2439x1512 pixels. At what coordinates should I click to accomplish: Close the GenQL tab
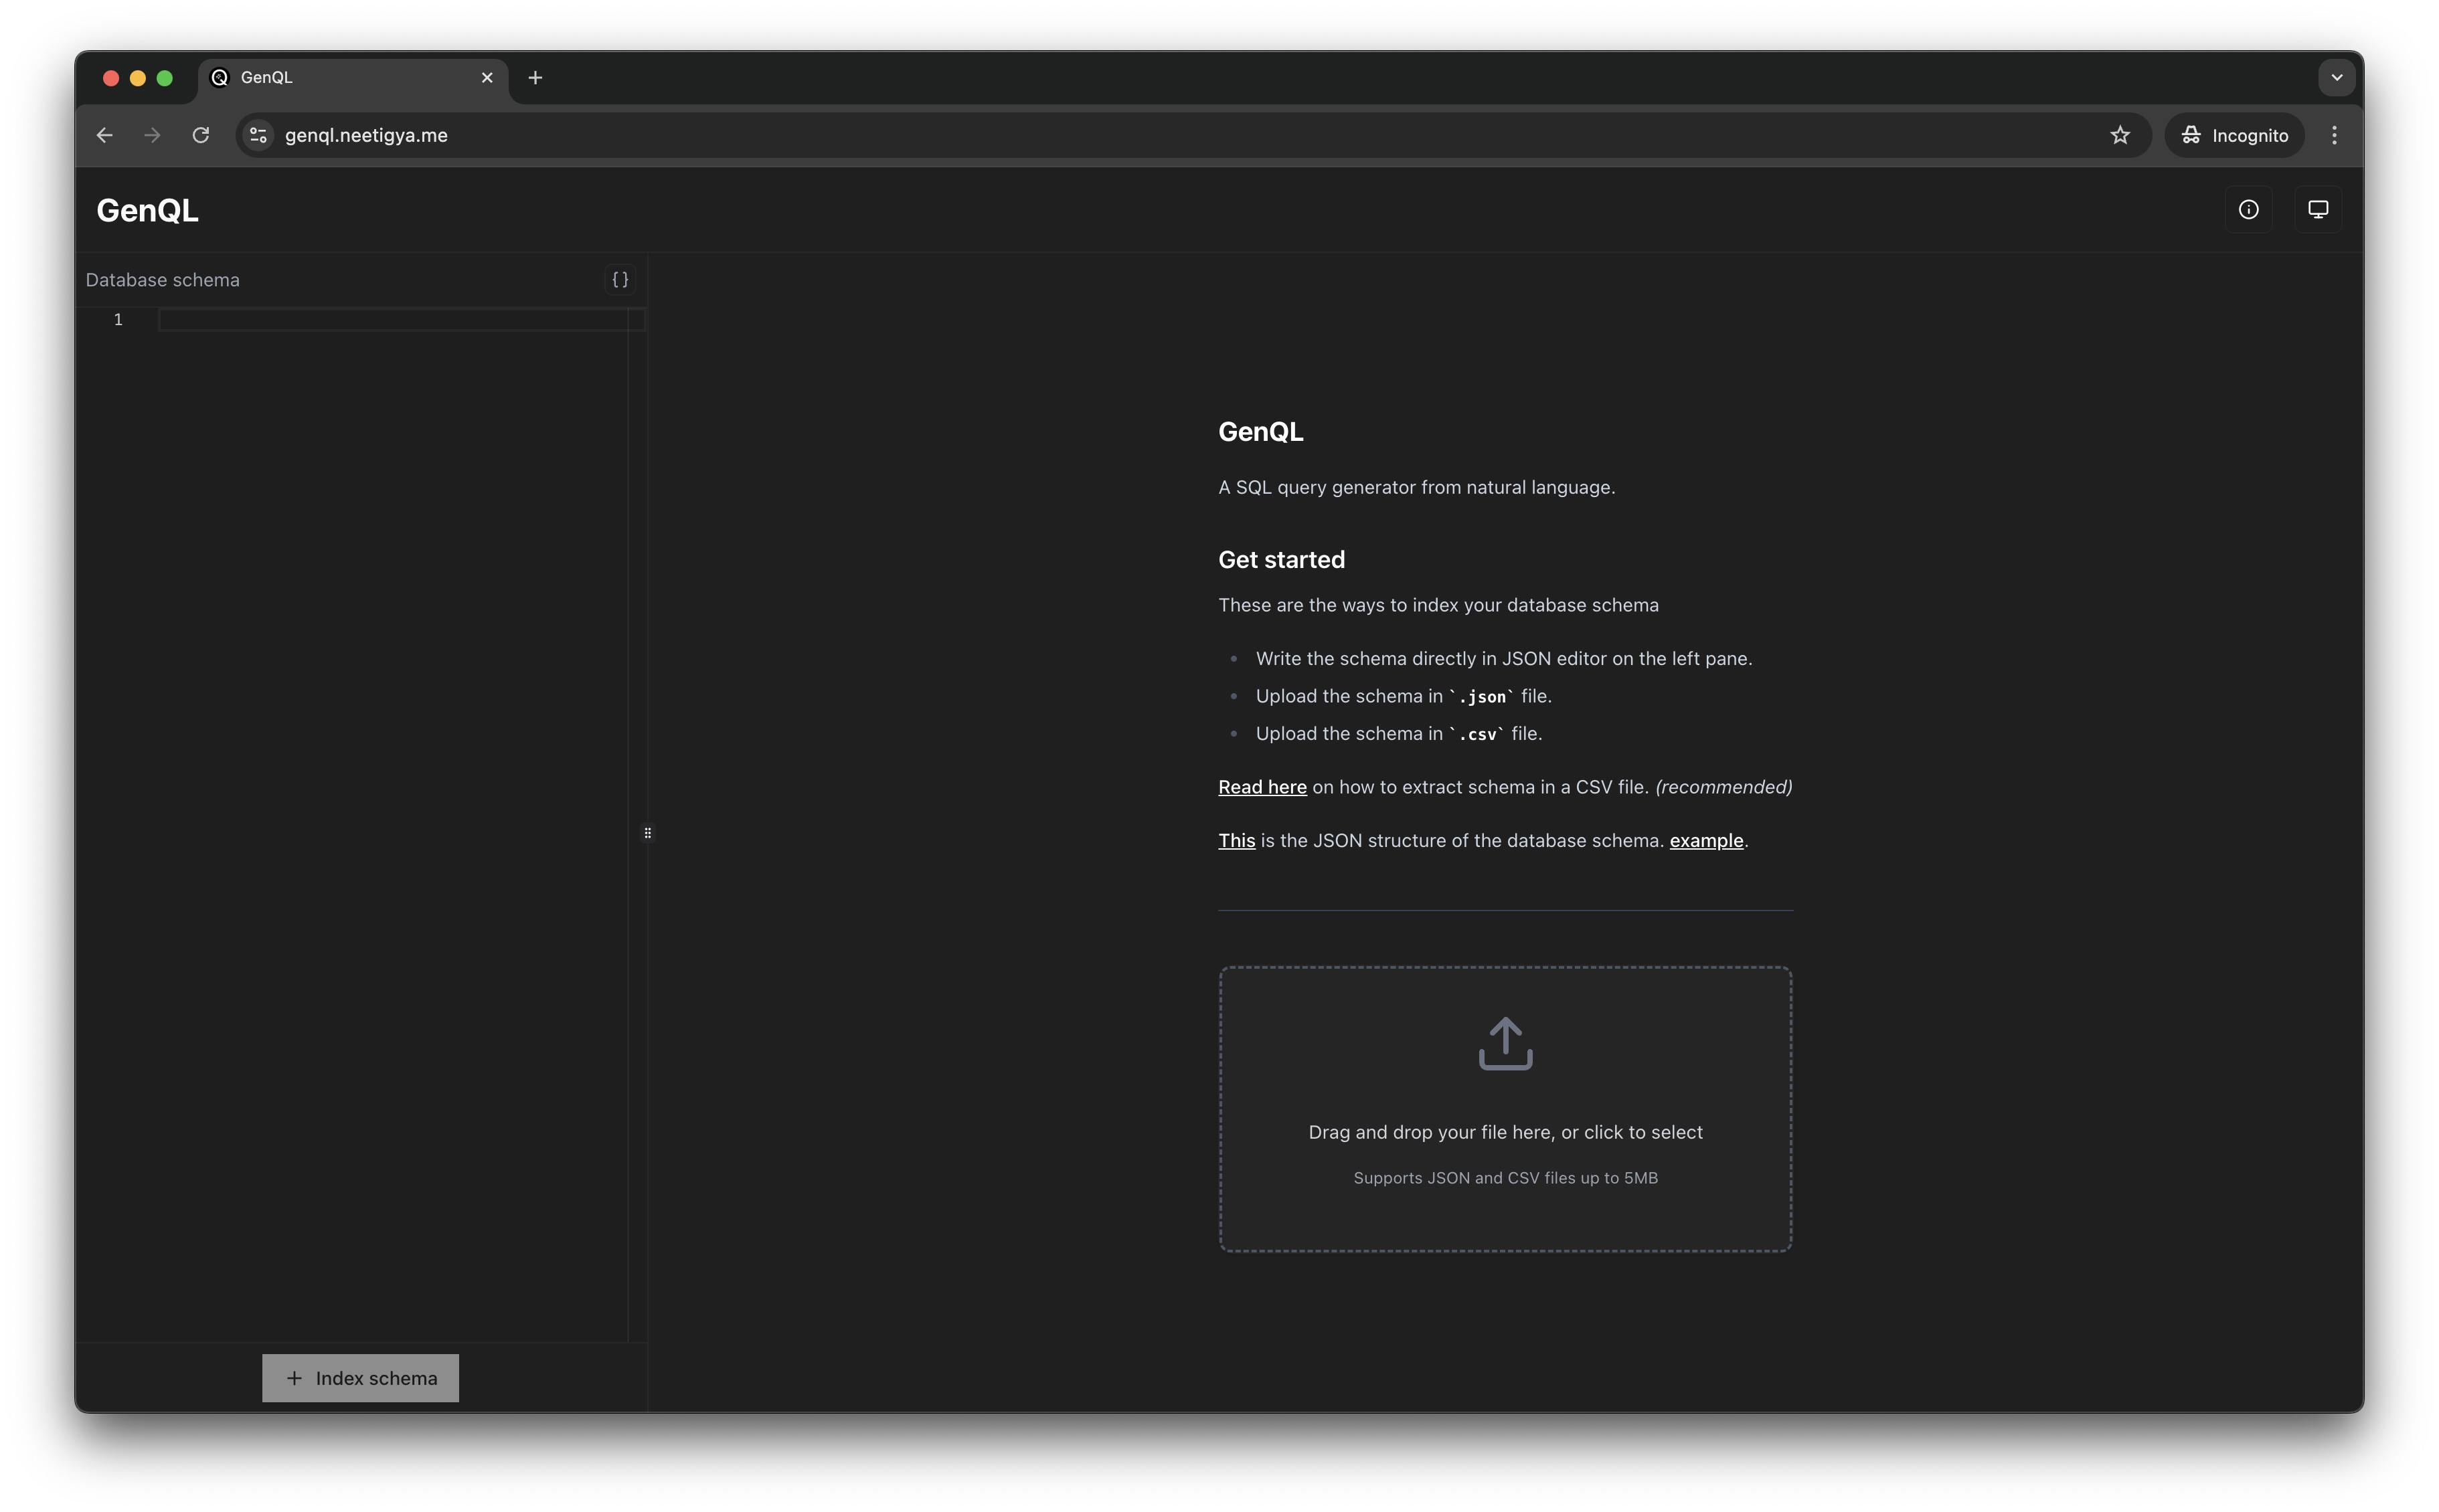487,78
